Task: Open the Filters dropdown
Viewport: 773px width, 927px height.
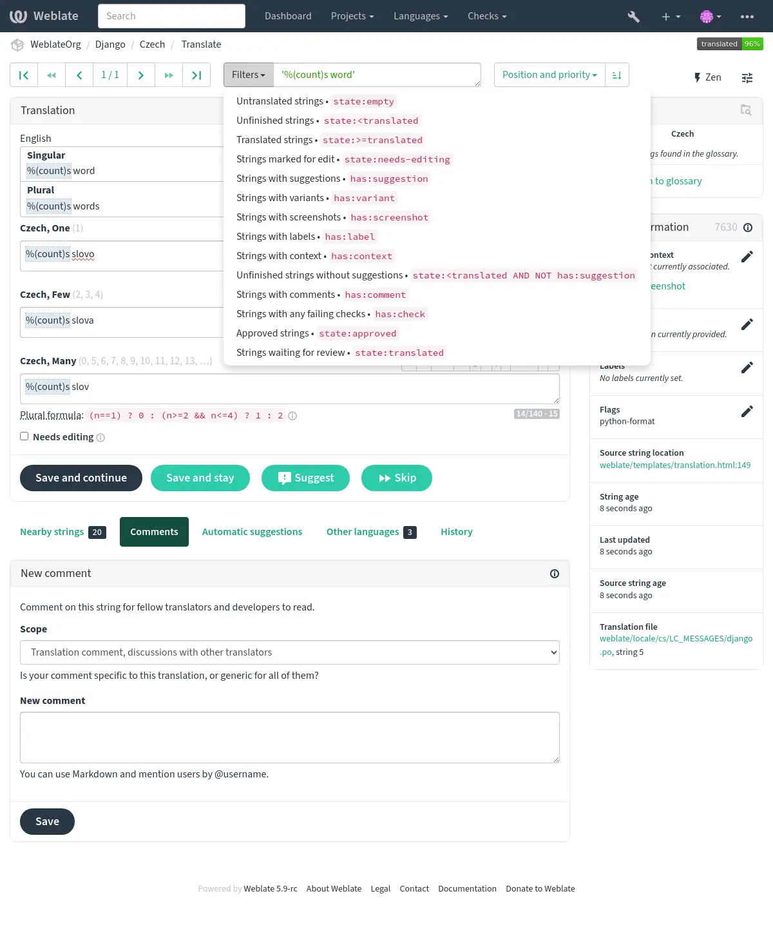Action: pos(249,75)
